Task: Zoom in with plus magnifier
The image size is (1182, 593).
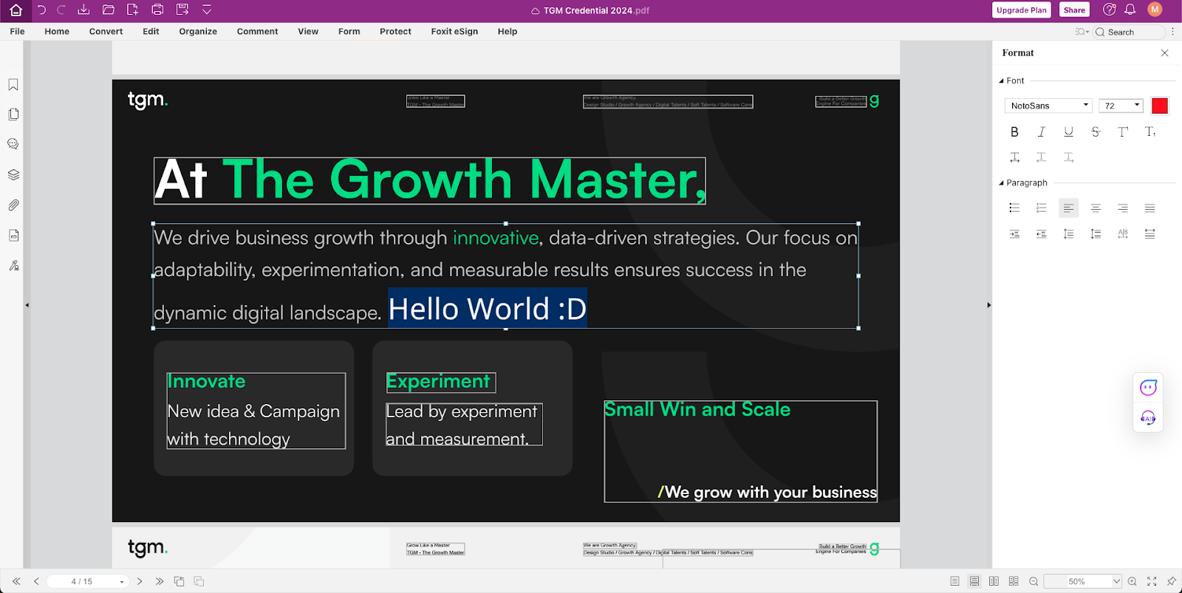Action: (x=1132, y=582)
